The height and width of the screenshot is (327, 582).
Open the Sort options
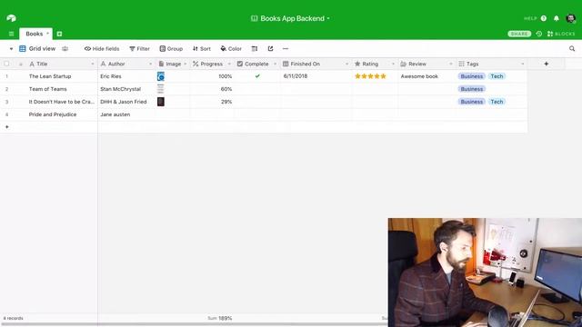click(202, 48)
